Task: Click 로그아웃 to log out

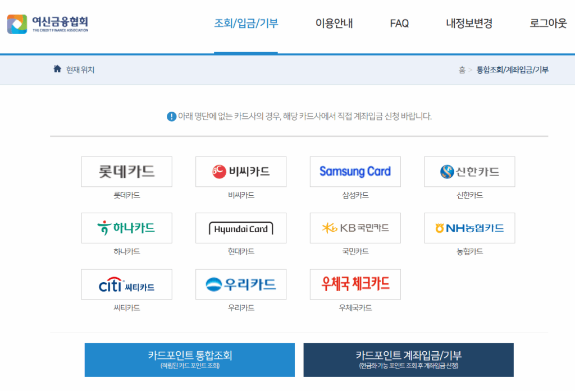Action: coord(548,24)
